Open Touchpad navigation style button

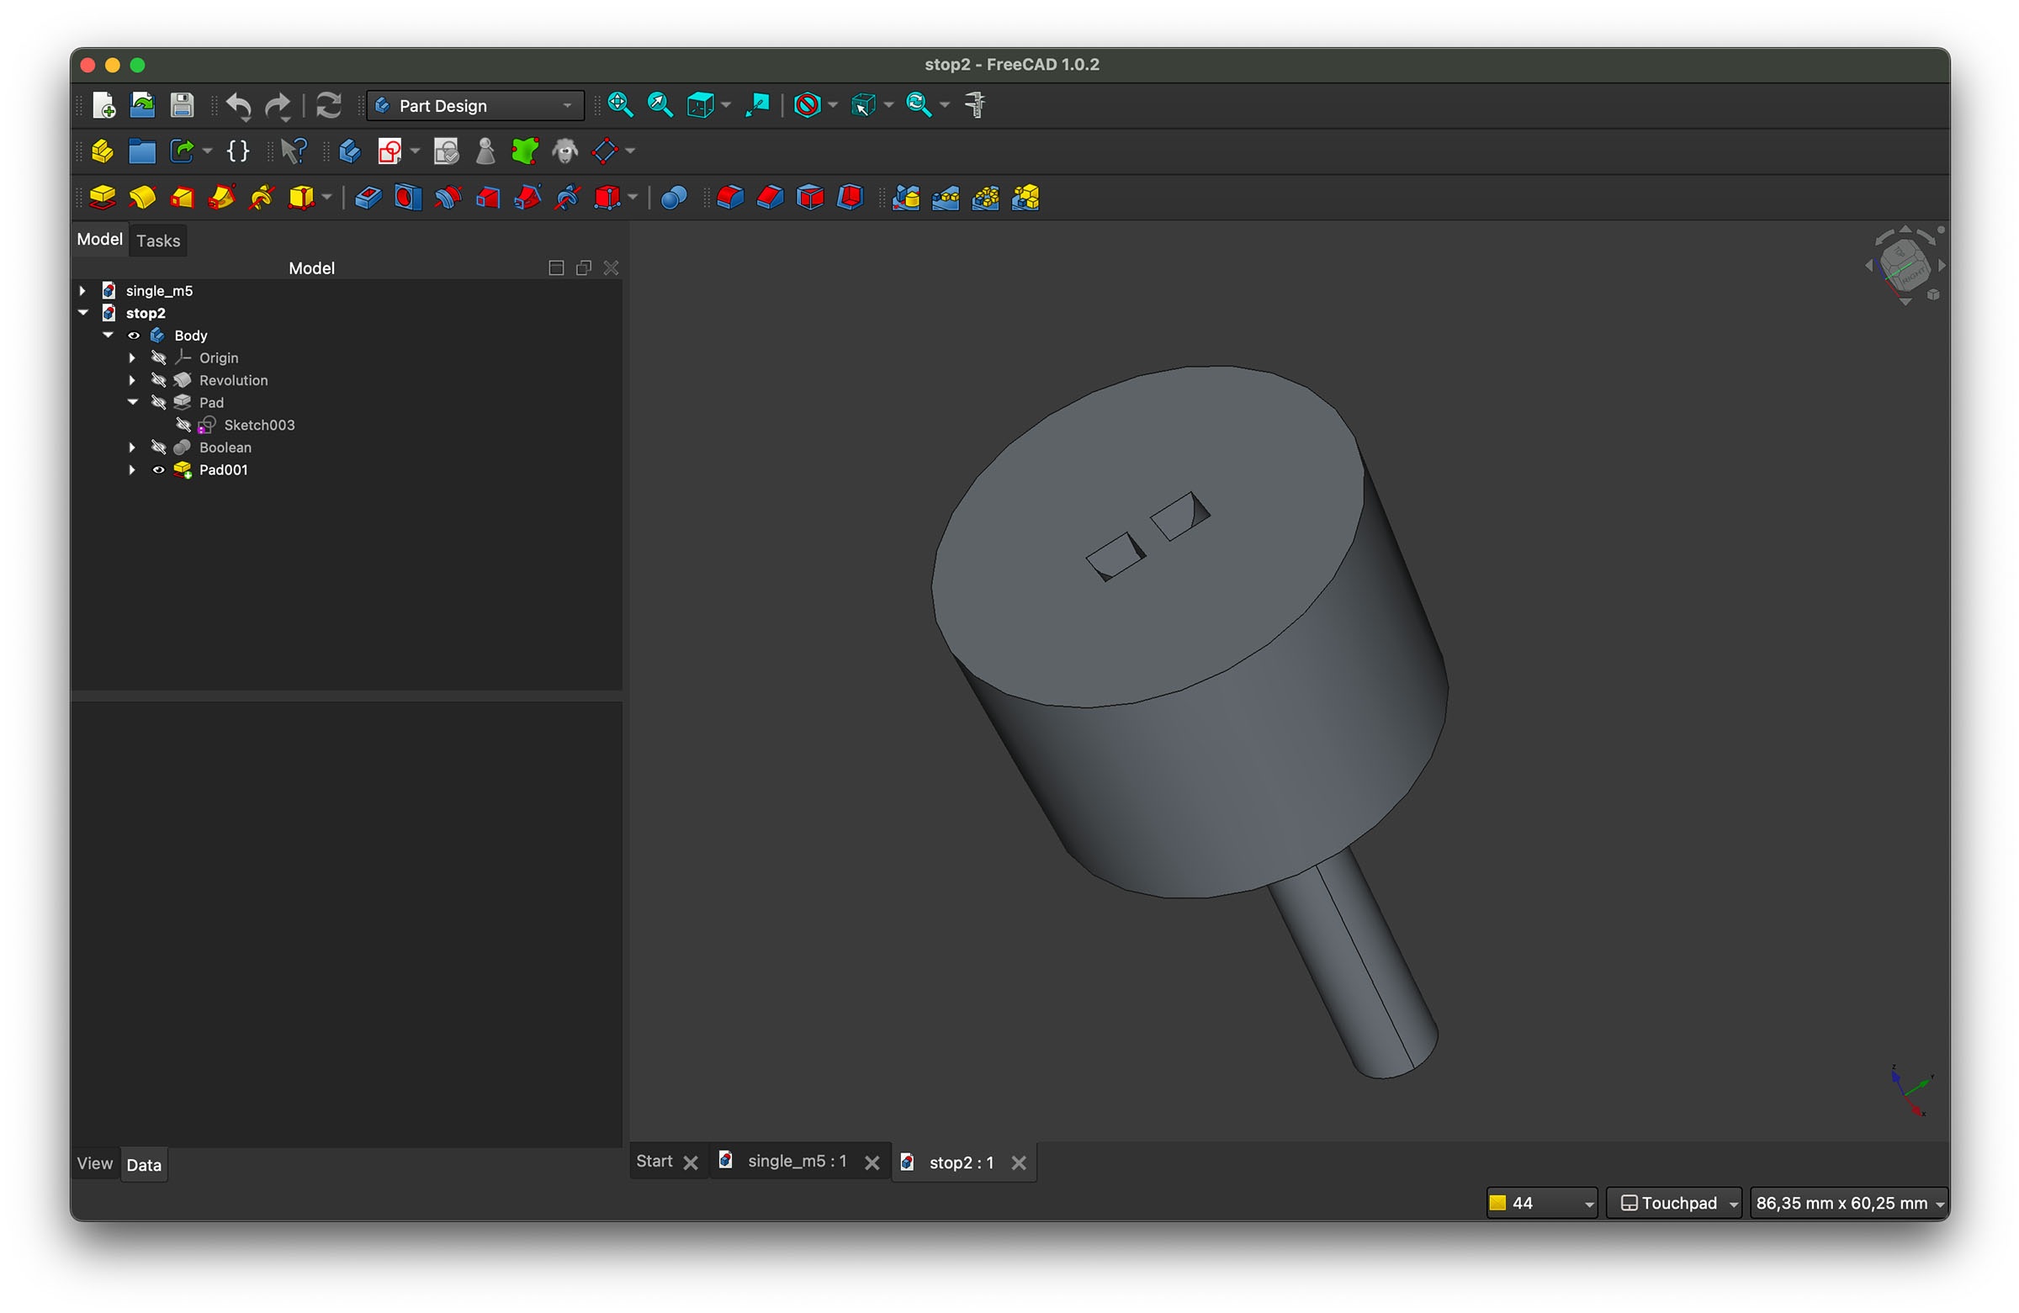(1673, 1203)
